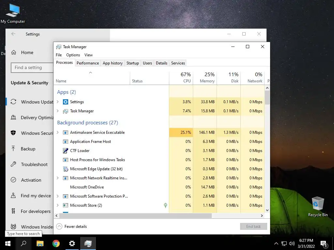Click the Antimalware Service Executable icon

click(65, 132)
